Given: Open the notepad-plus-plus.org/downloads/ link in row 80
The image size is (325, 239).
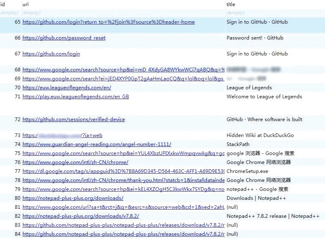Looking at the screenshot, I should 73,198.
